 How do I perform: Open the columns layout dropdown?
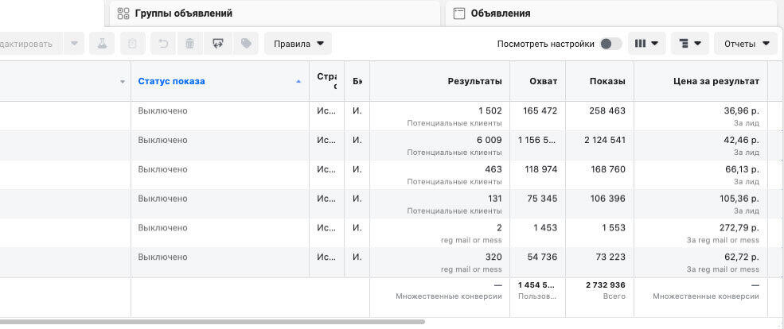(x=646, y=44)
